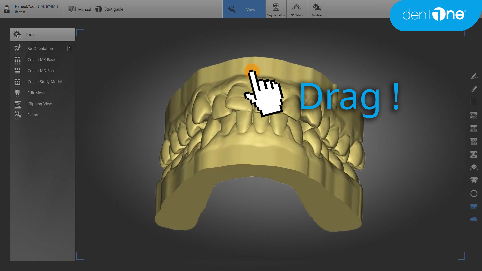482x271 pixels.
Task: Toggle the grid display icon
Action: tap(474, 102)
